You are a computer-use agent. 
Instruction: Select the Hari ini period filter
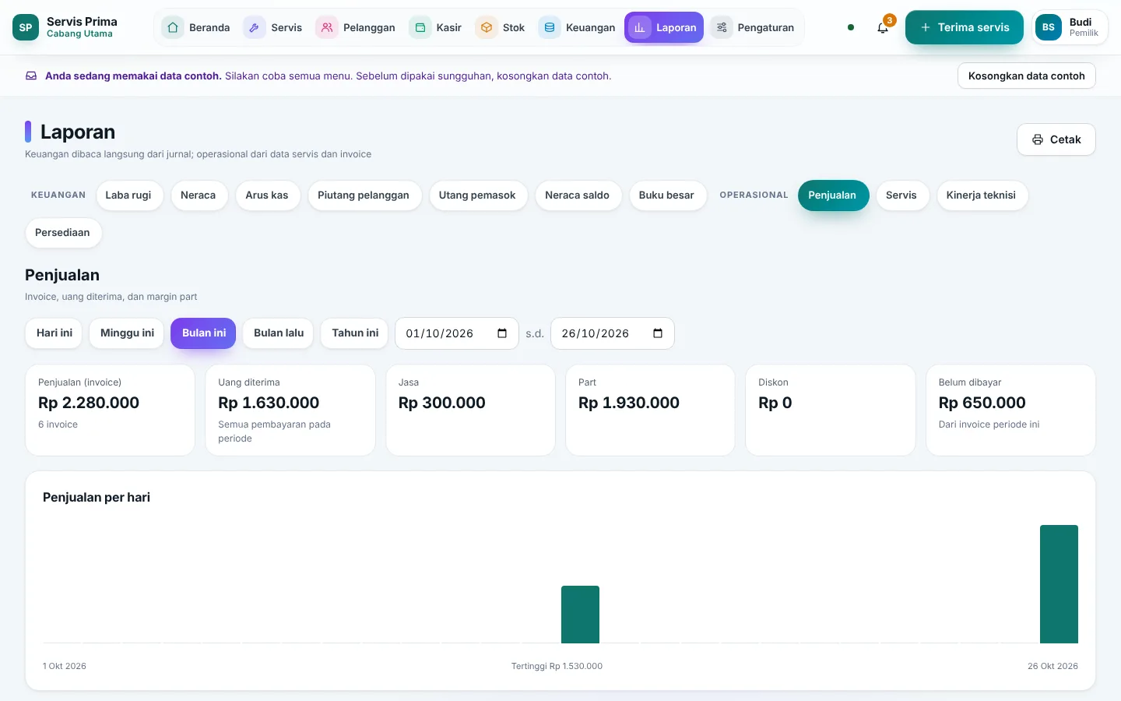point(54,333)
